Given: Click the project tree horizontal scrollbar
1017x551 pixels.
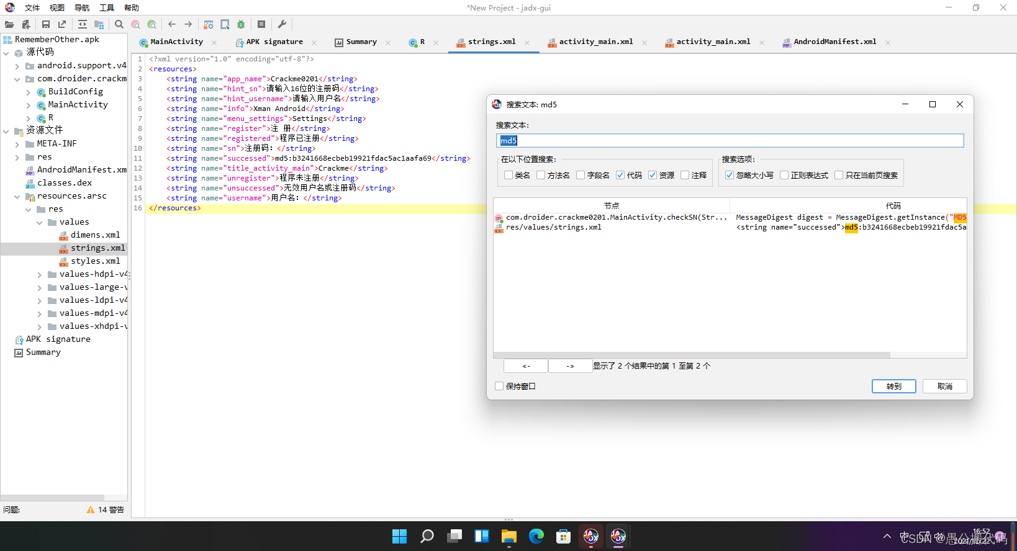Looking at the screenshot, I should (x=53, y=498).
